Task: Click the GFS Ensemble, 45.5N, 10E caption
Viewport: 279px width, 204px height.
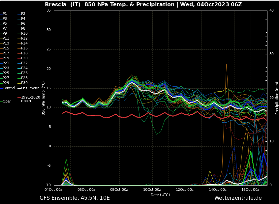Action: click(75, 198)
